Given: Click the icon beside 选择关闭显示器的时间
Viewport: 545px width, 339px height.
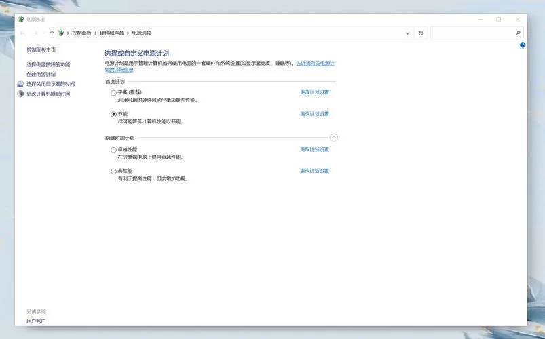Looking at the screenshot, I should (20, 84).
